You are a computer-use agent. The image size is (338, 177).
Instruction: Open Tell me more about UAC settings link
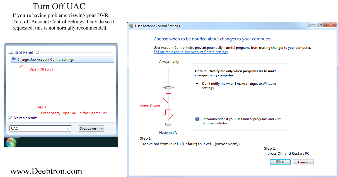190,52
